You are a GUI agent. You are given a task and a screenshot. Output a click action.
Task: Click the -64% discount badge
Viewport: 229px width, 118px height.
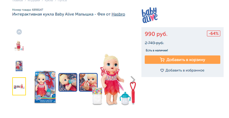coord(214,33)
